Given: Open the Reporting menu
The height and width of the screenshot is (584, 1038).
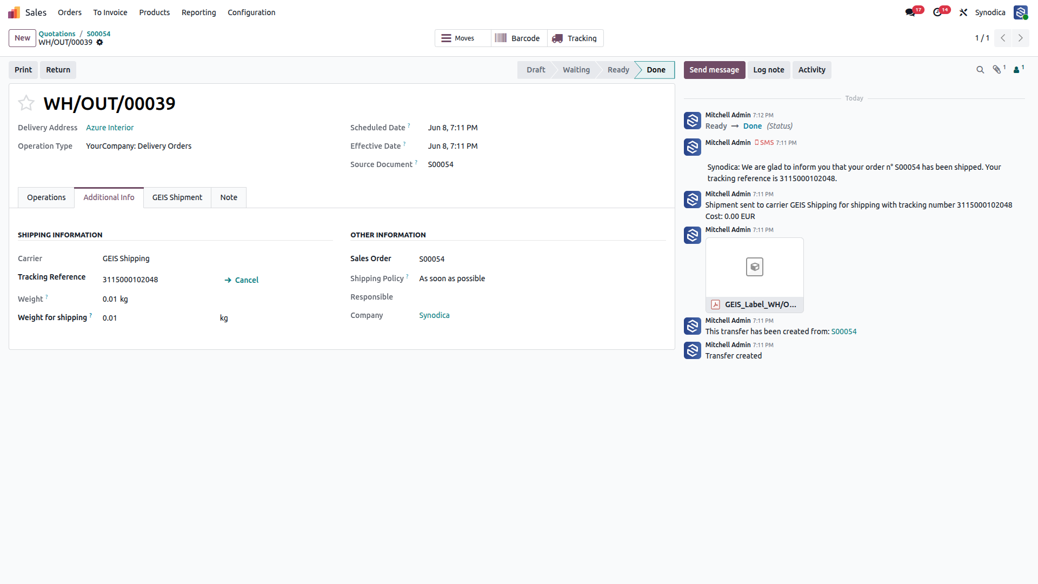Looking at the screenshot, I should coord(199,12).
